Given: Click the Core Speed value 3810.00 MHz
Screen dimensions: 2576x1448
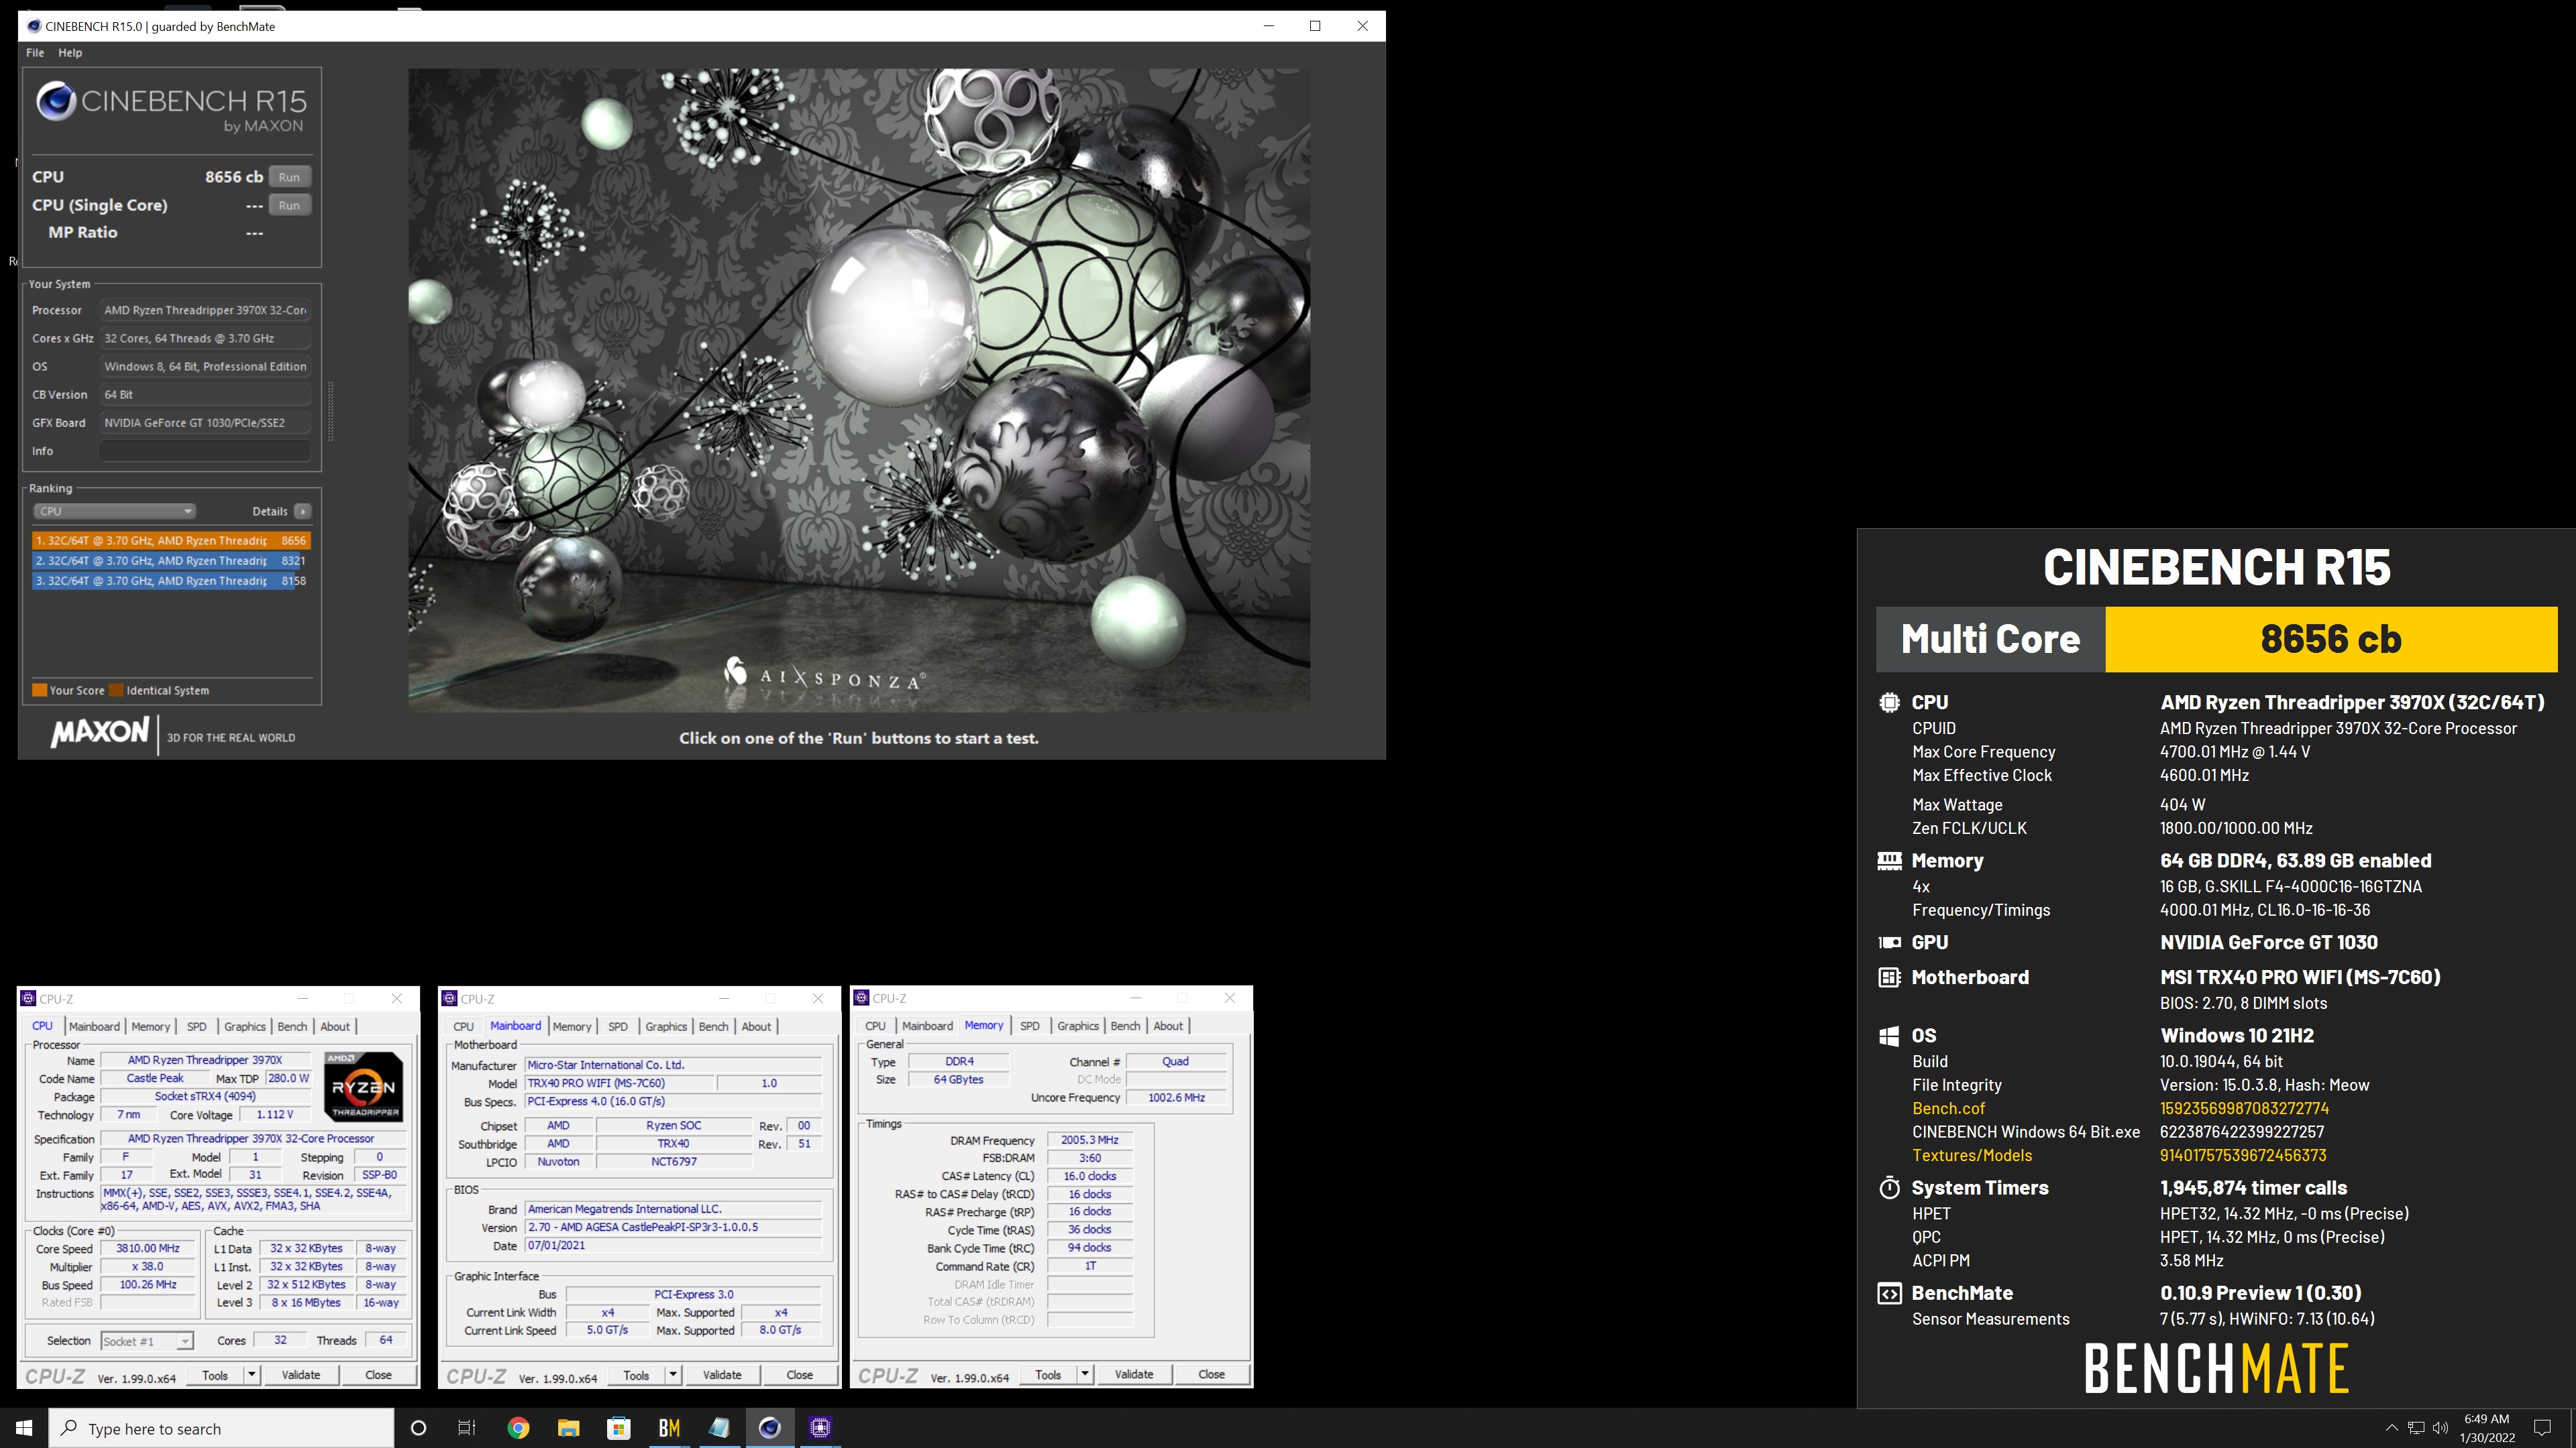Looking at the screenshot, I should [x=148, y=1248].
